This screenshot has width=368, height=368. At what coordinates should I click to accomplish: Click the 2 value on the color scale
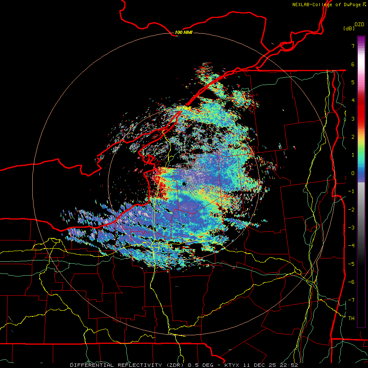pos(353,137)
